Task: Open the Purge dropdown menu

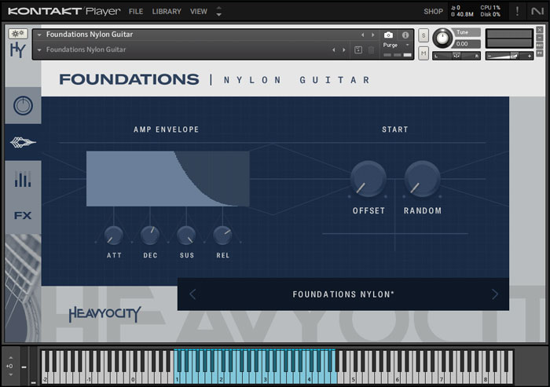Action: pos(396,45)
